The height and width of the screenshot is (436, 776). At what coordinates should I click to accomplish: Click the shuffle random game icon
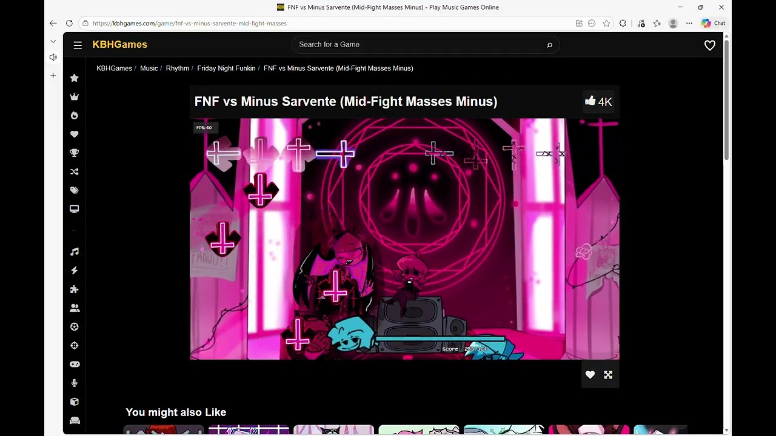click(75, 172)
